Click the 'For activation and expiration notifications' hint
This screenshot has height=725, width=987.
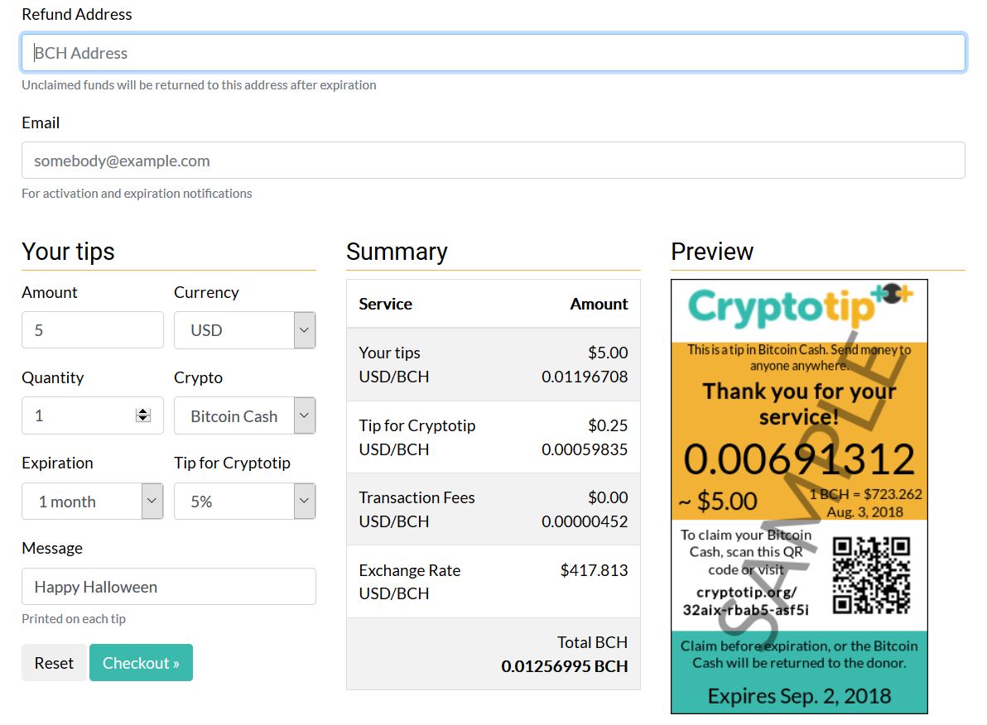click(137, 193)
